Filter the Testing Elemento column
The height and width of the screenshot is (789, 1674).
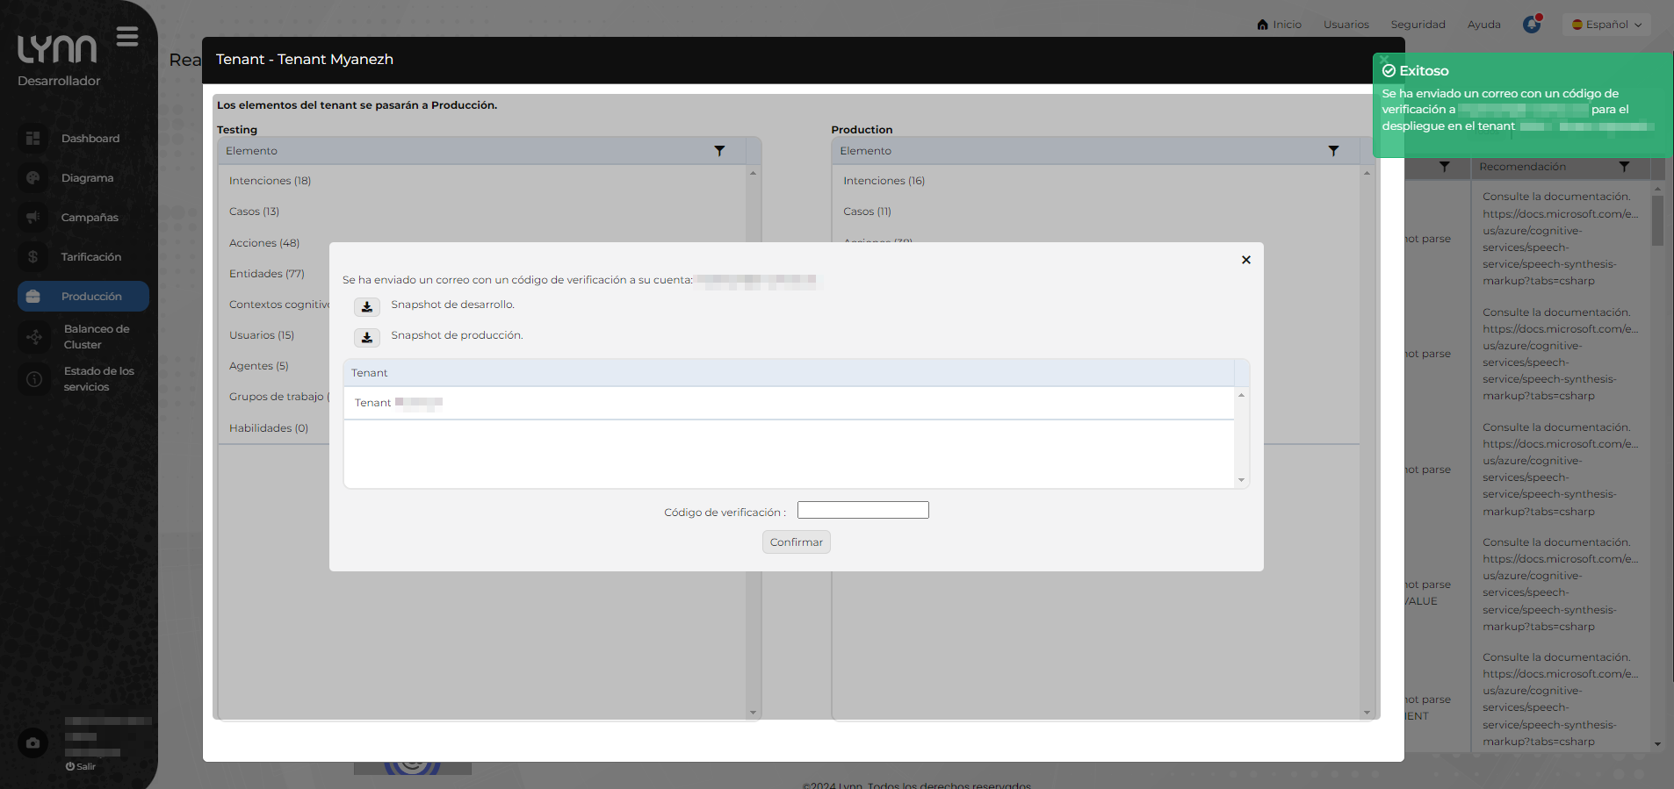tap(719, 151)
